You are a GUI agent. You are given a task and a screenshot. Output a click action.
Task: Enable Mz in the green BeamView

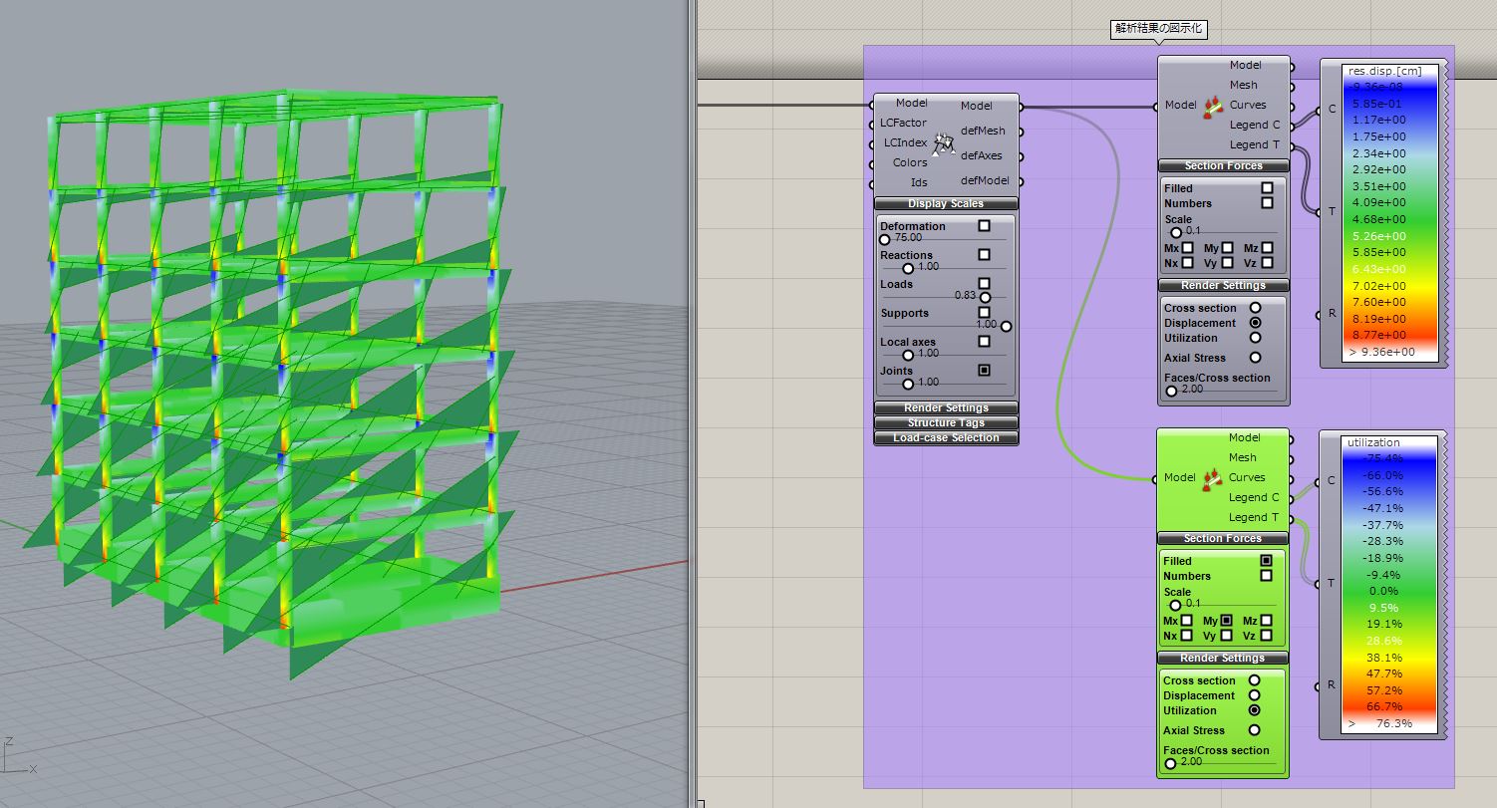coord(1266,621)
